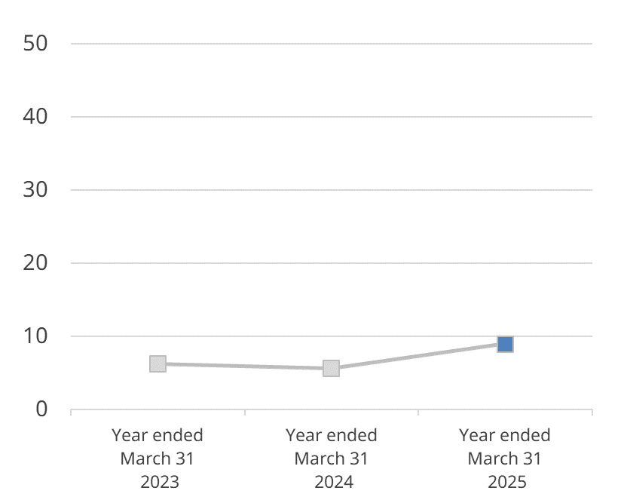This screenshot has width=624, height=503.
Task: Click the y-axis value 50
Action: (35, 43)
